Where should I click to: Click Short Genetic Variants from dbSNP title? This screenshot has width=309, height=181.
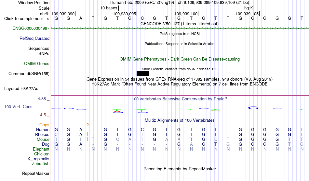pos(180,69)
